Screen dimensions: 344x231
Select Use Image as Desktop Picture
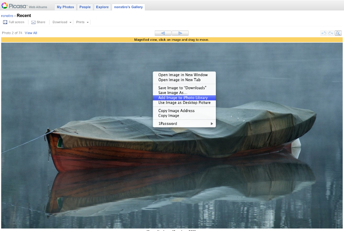click(x=184, y=103)
